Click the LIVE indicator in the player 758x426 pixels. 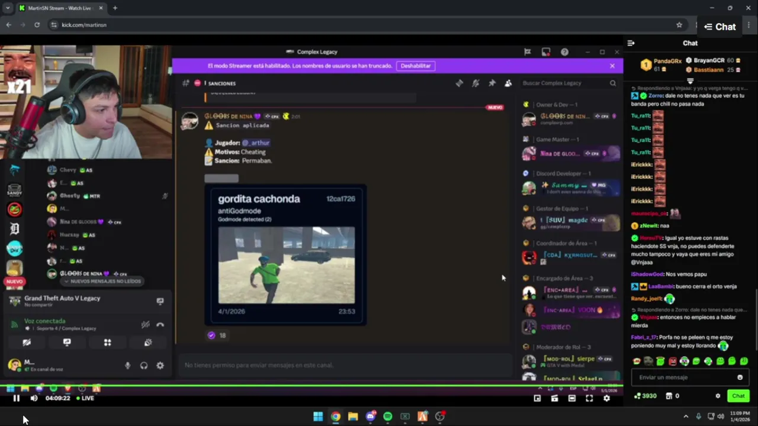85,398
